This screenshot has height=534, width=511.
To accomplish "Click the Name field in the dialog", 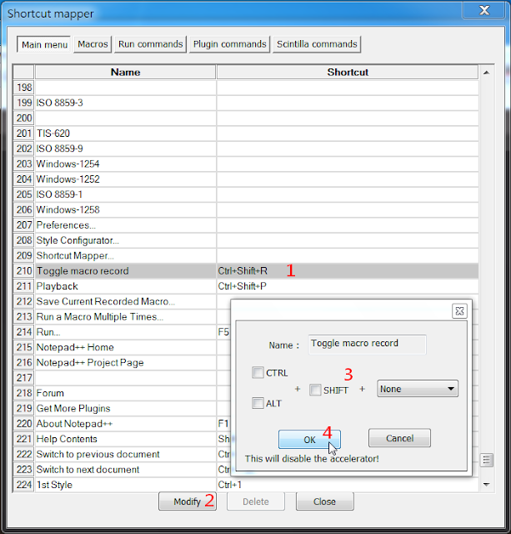I will pyautogui.click(x=367, y=345).
